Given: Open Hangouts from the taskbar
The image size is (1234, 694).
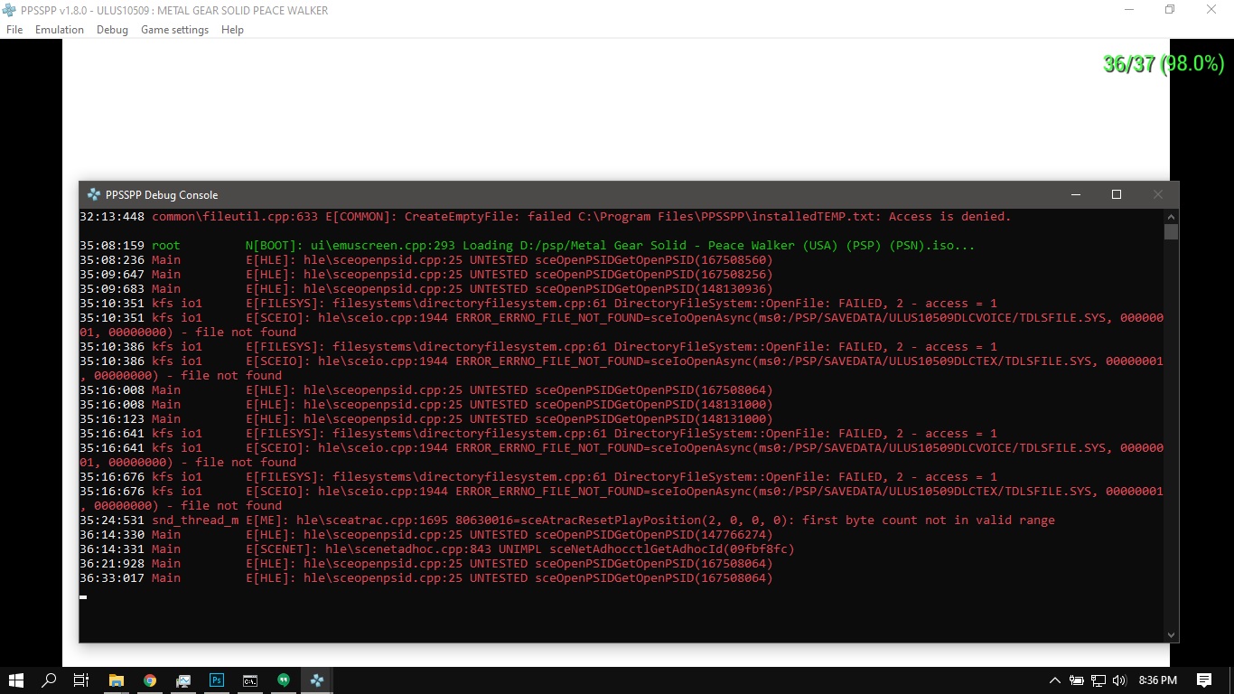Looking at the screenshot, I should click(x=284, y=680).
